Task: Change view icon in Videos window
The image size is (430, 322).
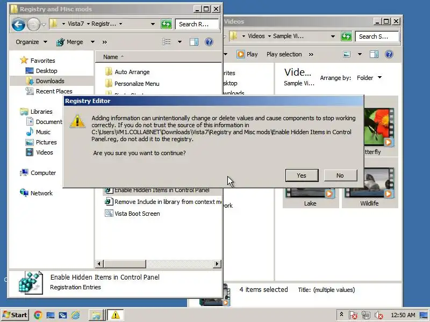Action: 347,54
